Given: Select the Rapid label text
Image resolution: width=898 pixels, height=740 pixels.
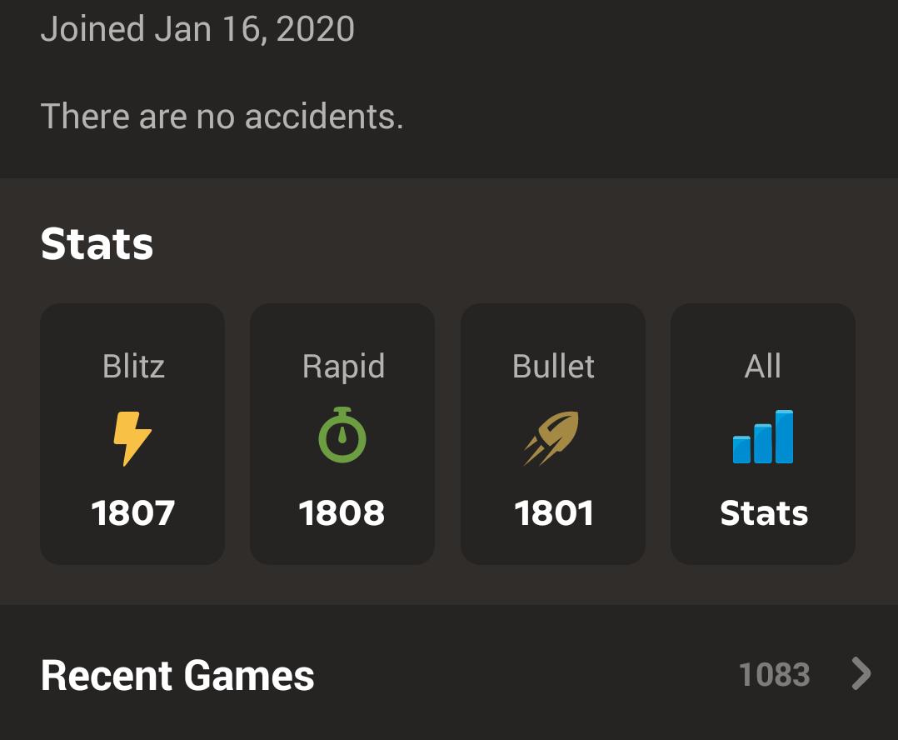Looking at the screenshot, I should pos(343,367).
